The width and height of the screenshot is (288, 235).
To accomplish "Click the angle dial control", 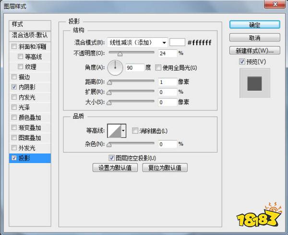I will (x=115, y=68).
